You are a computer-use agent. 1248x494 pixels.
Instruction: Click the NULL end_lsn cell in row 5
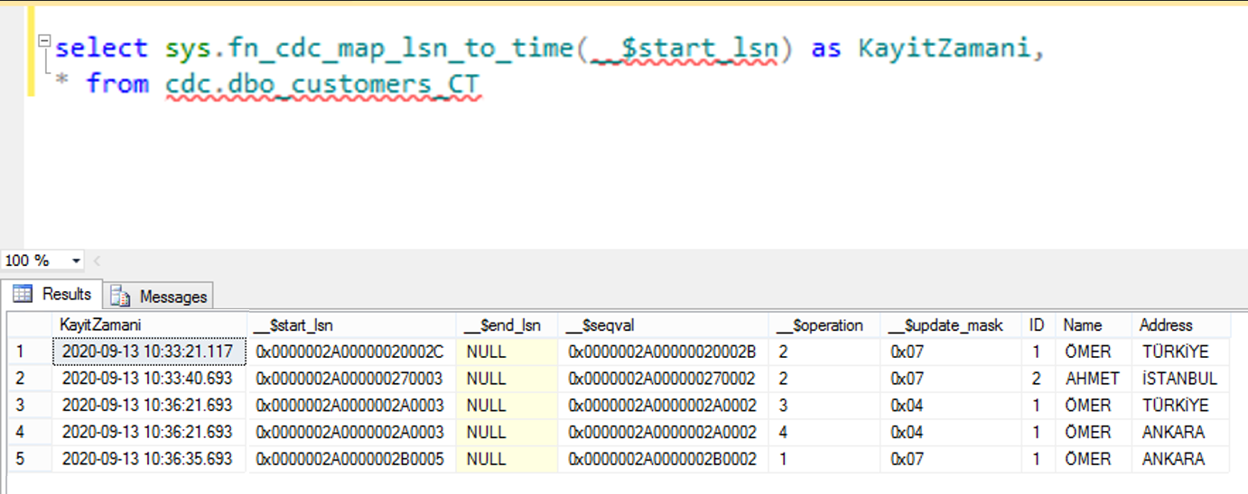(x=507, y=460)
